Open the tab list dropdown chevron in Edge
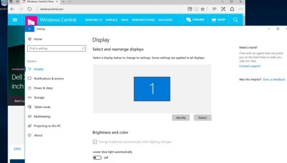This screenshot has width=287, height=163. (69, 2)
